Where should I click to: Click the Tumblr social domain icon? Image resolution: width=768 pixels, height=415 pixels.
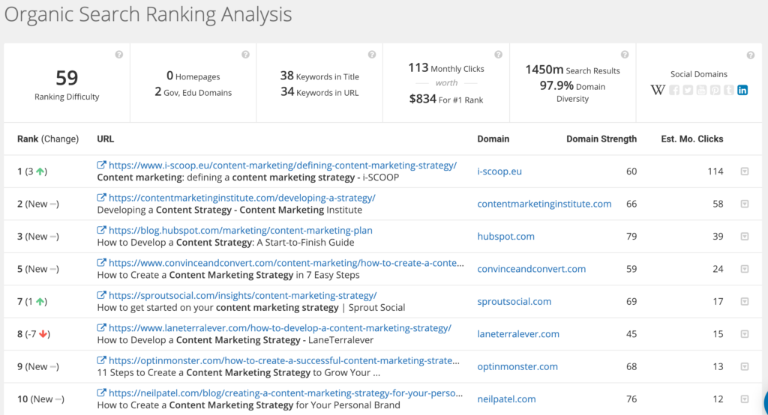[x=729, y=90]
